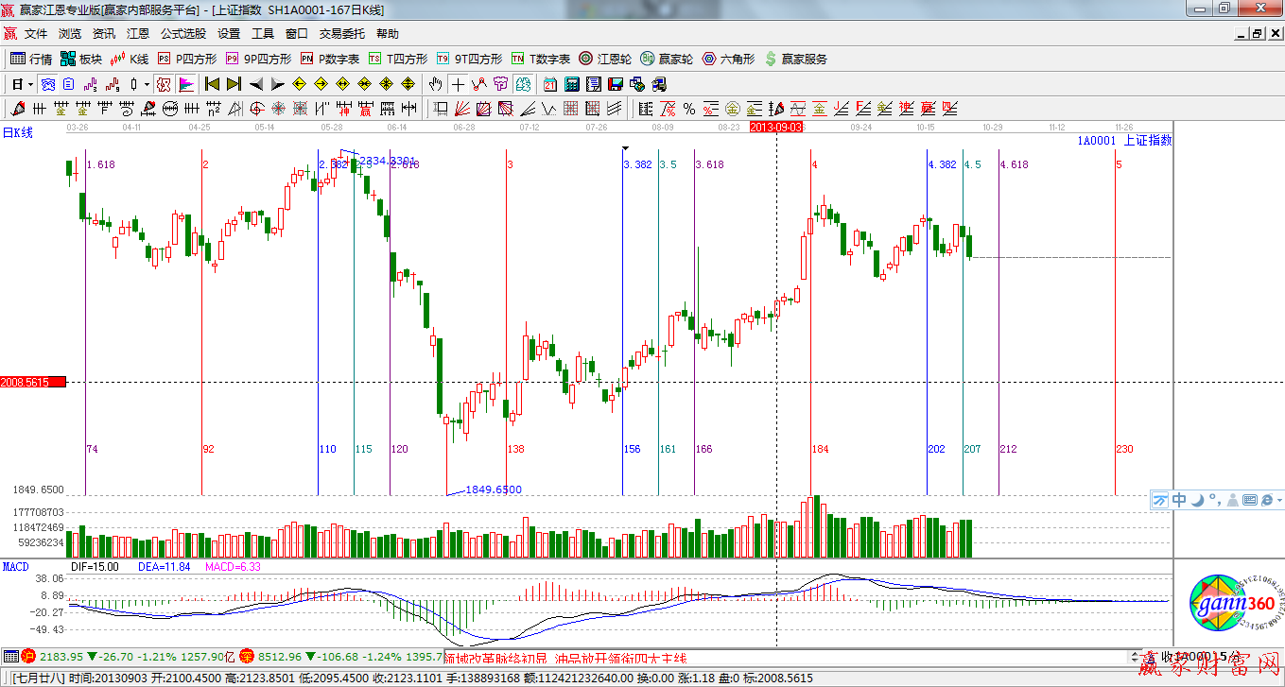Click the MACD indicator label
Screen dimensions: 1285x687
[x=15, y=566]
